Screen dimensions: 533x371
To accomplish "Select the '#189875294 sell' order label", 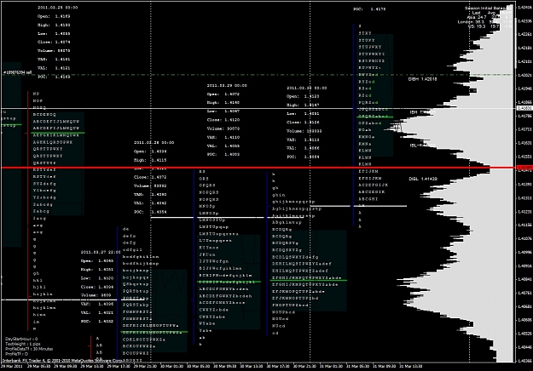I will pyautogui.click(x=17, y=72).
